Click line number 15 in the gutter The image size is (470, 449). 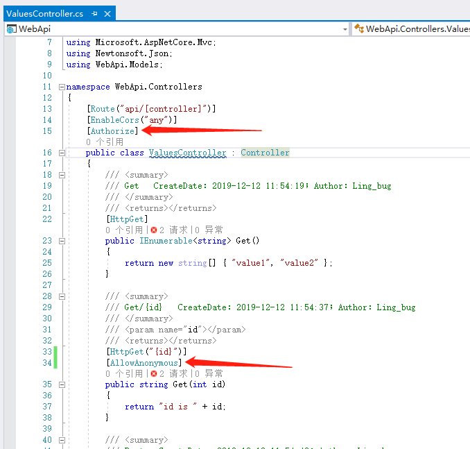click(47, 131)
